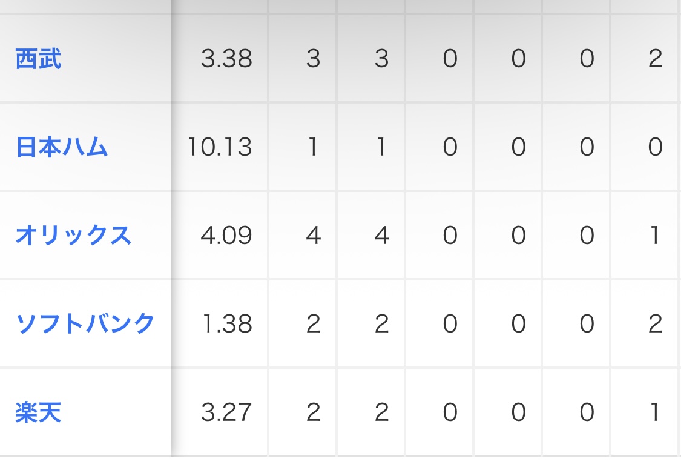Click the first 3 after 3.38 in 西武 row

coord(313,59)
